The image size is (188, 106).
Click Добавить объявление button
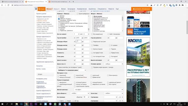click(142, 9)
